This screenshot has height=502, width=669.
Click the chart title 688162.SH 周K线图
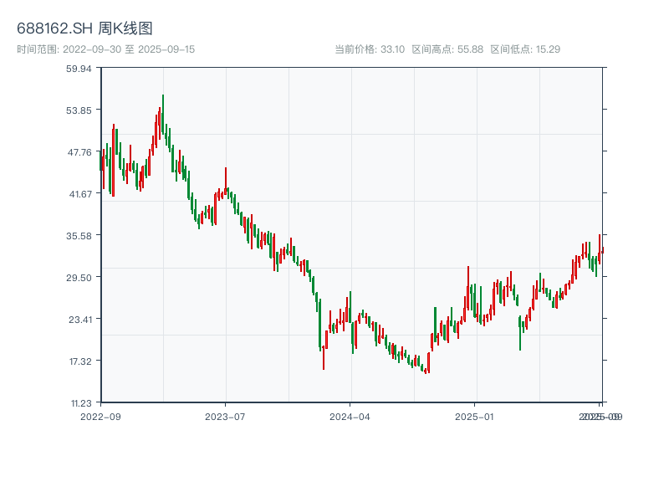(84, 28)
